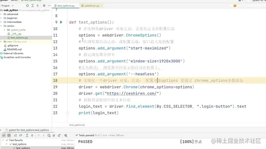Screen dimensions: 266x149
Task: Expand the venv library root folder
Action: point(1,42)
